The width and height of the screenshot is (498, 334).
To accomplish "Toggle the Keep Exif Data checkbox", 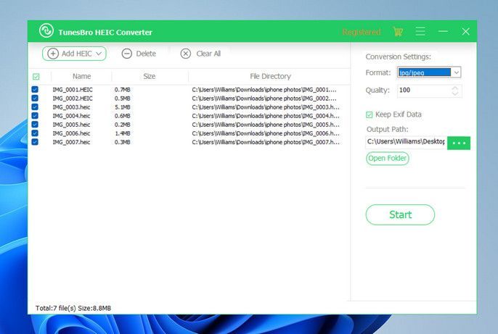I will point(369,114).
